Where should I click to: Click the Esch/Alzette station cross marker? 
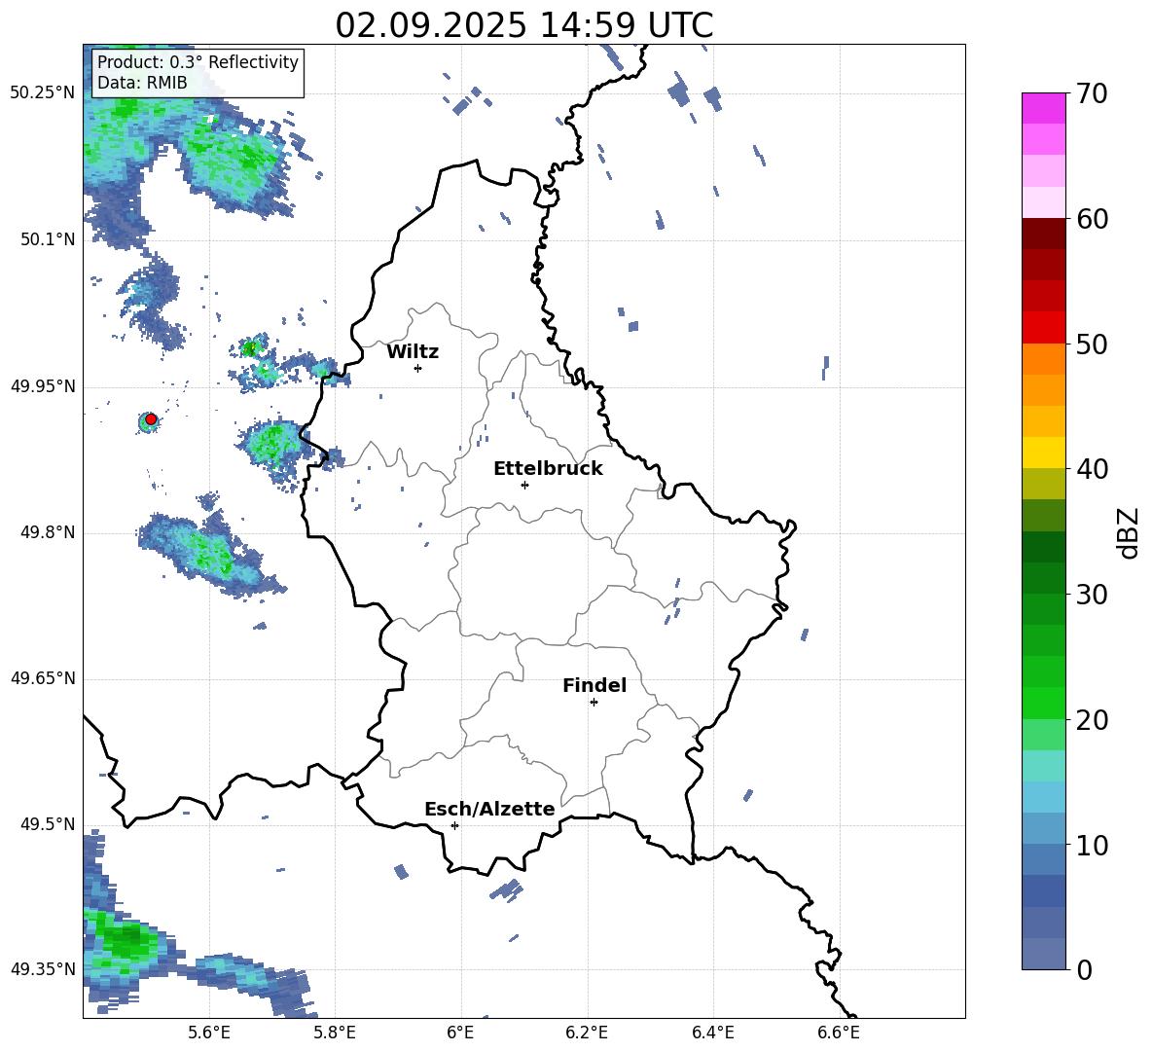tap(454, 825)
